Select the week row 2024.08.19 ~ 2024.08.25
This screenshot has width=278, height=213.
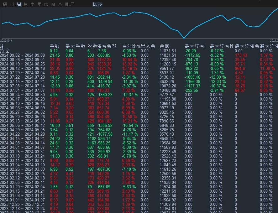coord(139,64)
